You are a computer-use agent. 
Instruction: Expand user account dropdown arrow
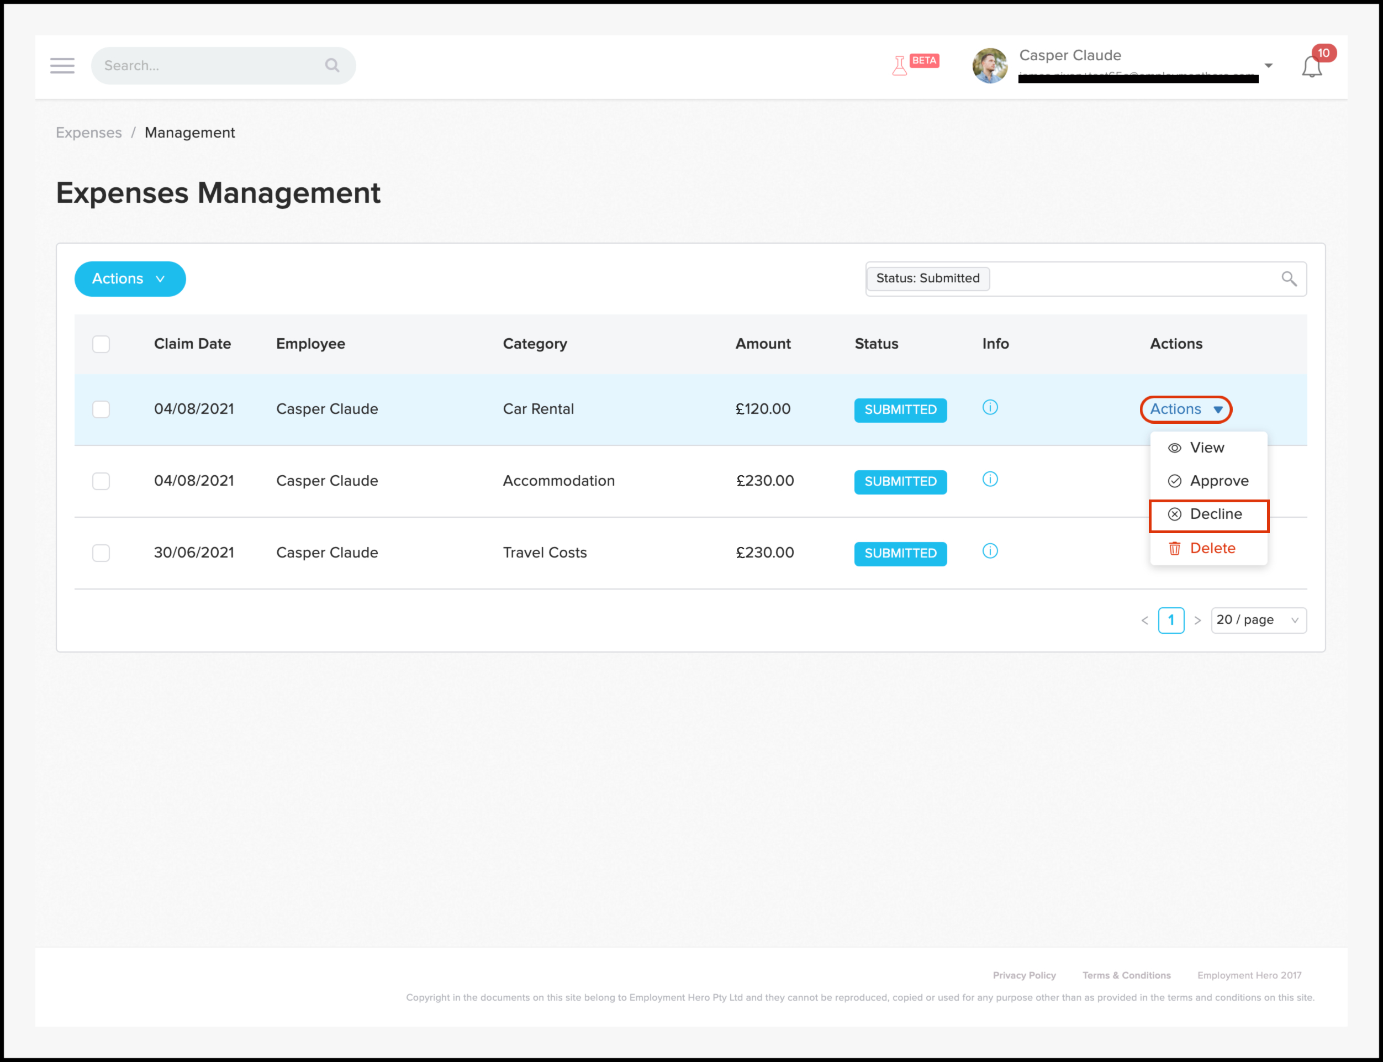coord(1268,66)
